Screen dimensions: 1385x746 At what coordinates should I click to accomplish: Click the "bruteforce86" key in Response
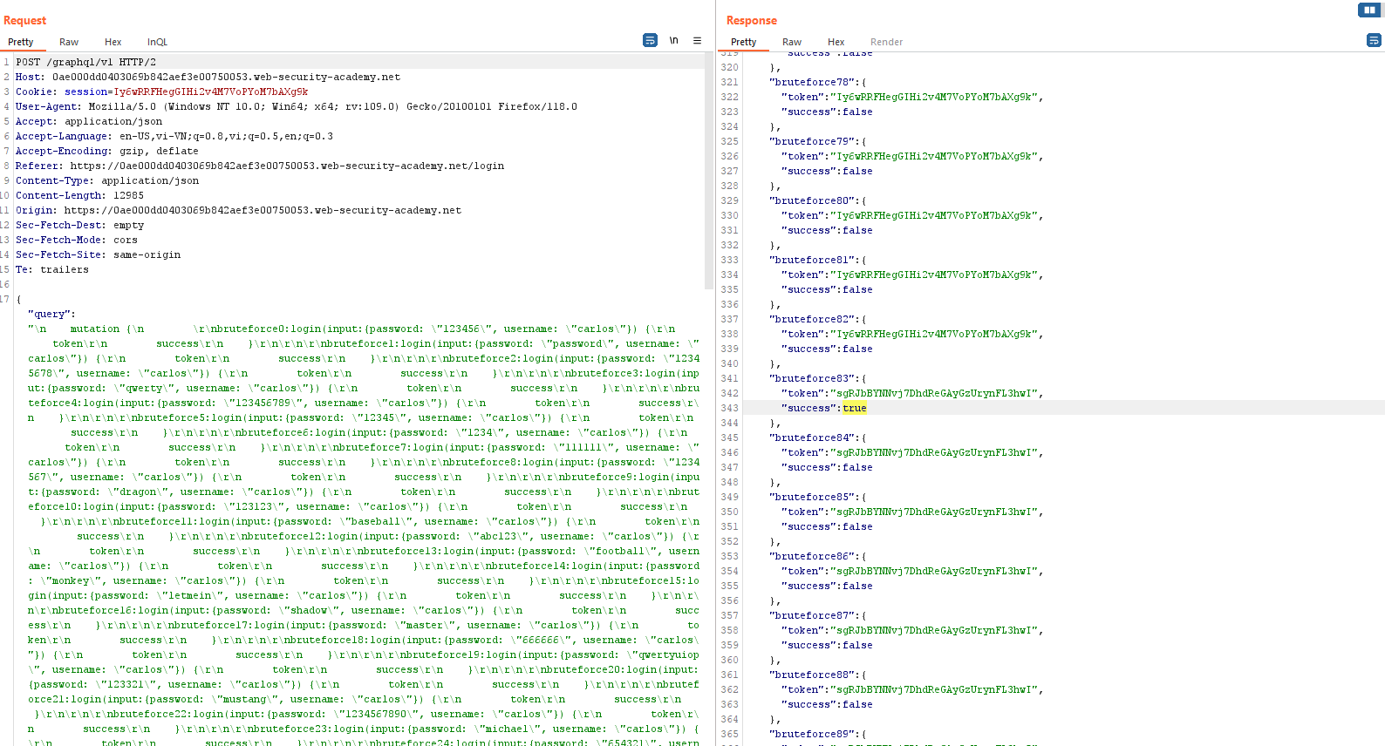click(811, 556)
